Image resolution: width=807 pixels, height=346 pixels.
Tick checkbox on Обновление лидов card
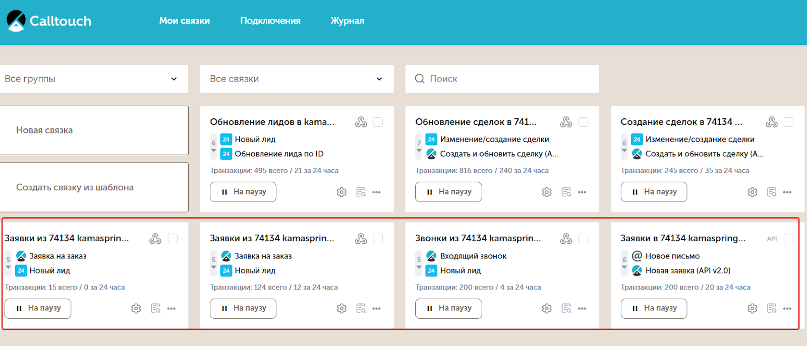tap(378, 122)
